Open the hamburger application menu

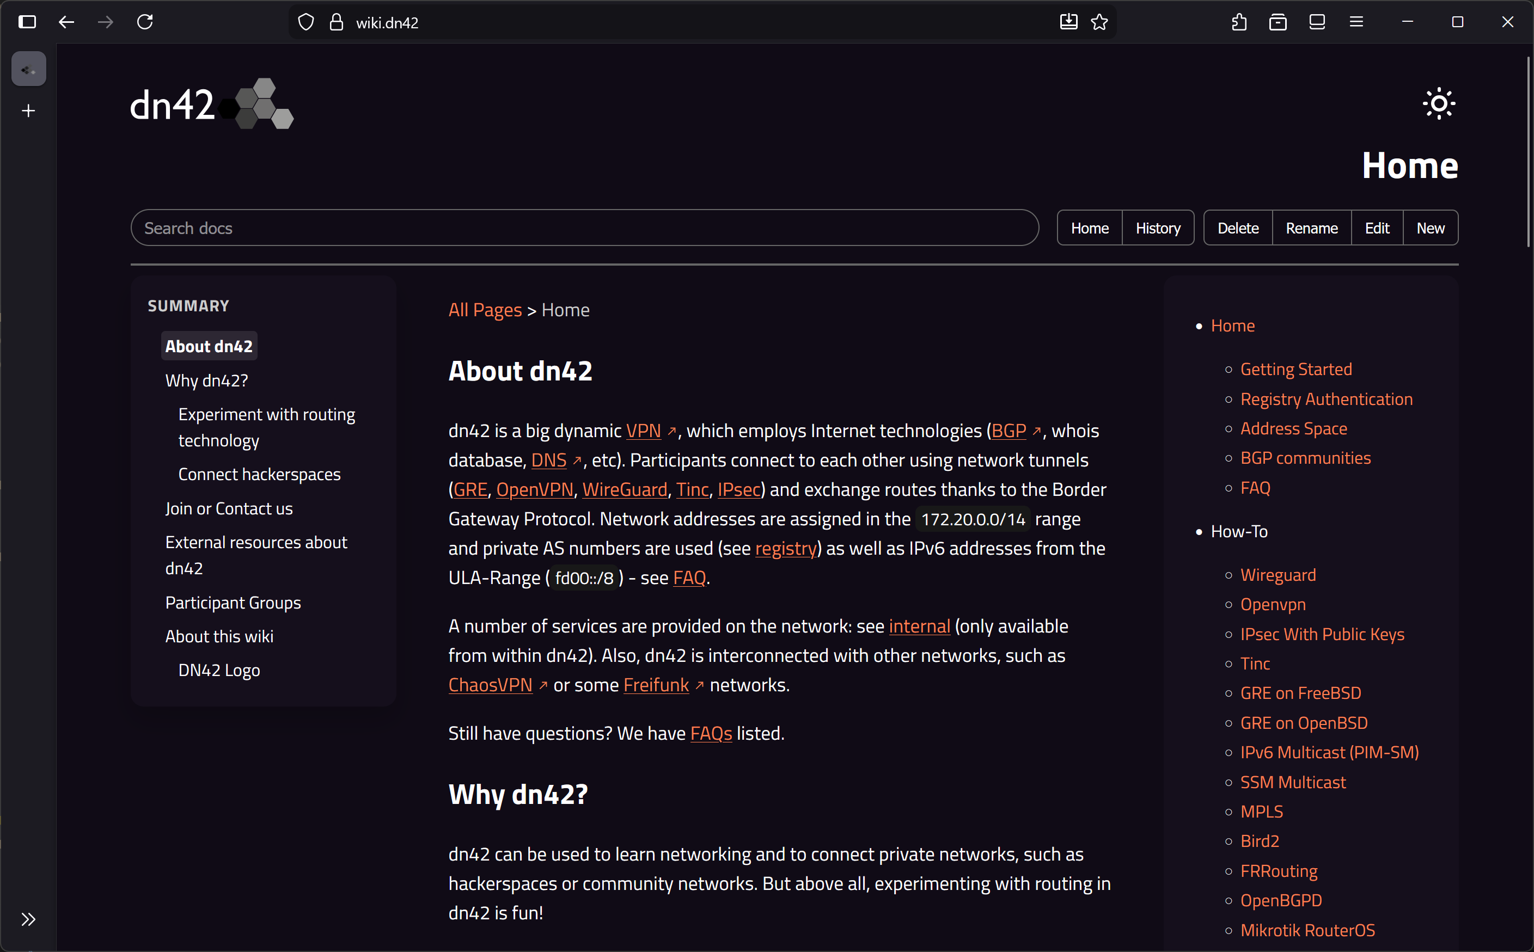1356,21
